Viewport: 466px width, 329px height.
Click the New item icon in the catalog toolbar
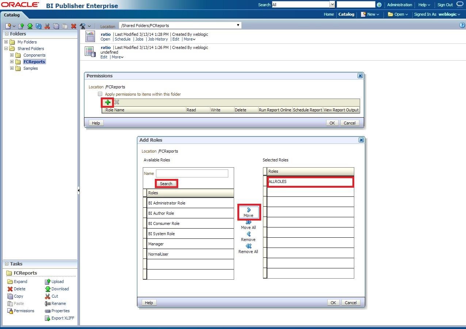(8, 26)
